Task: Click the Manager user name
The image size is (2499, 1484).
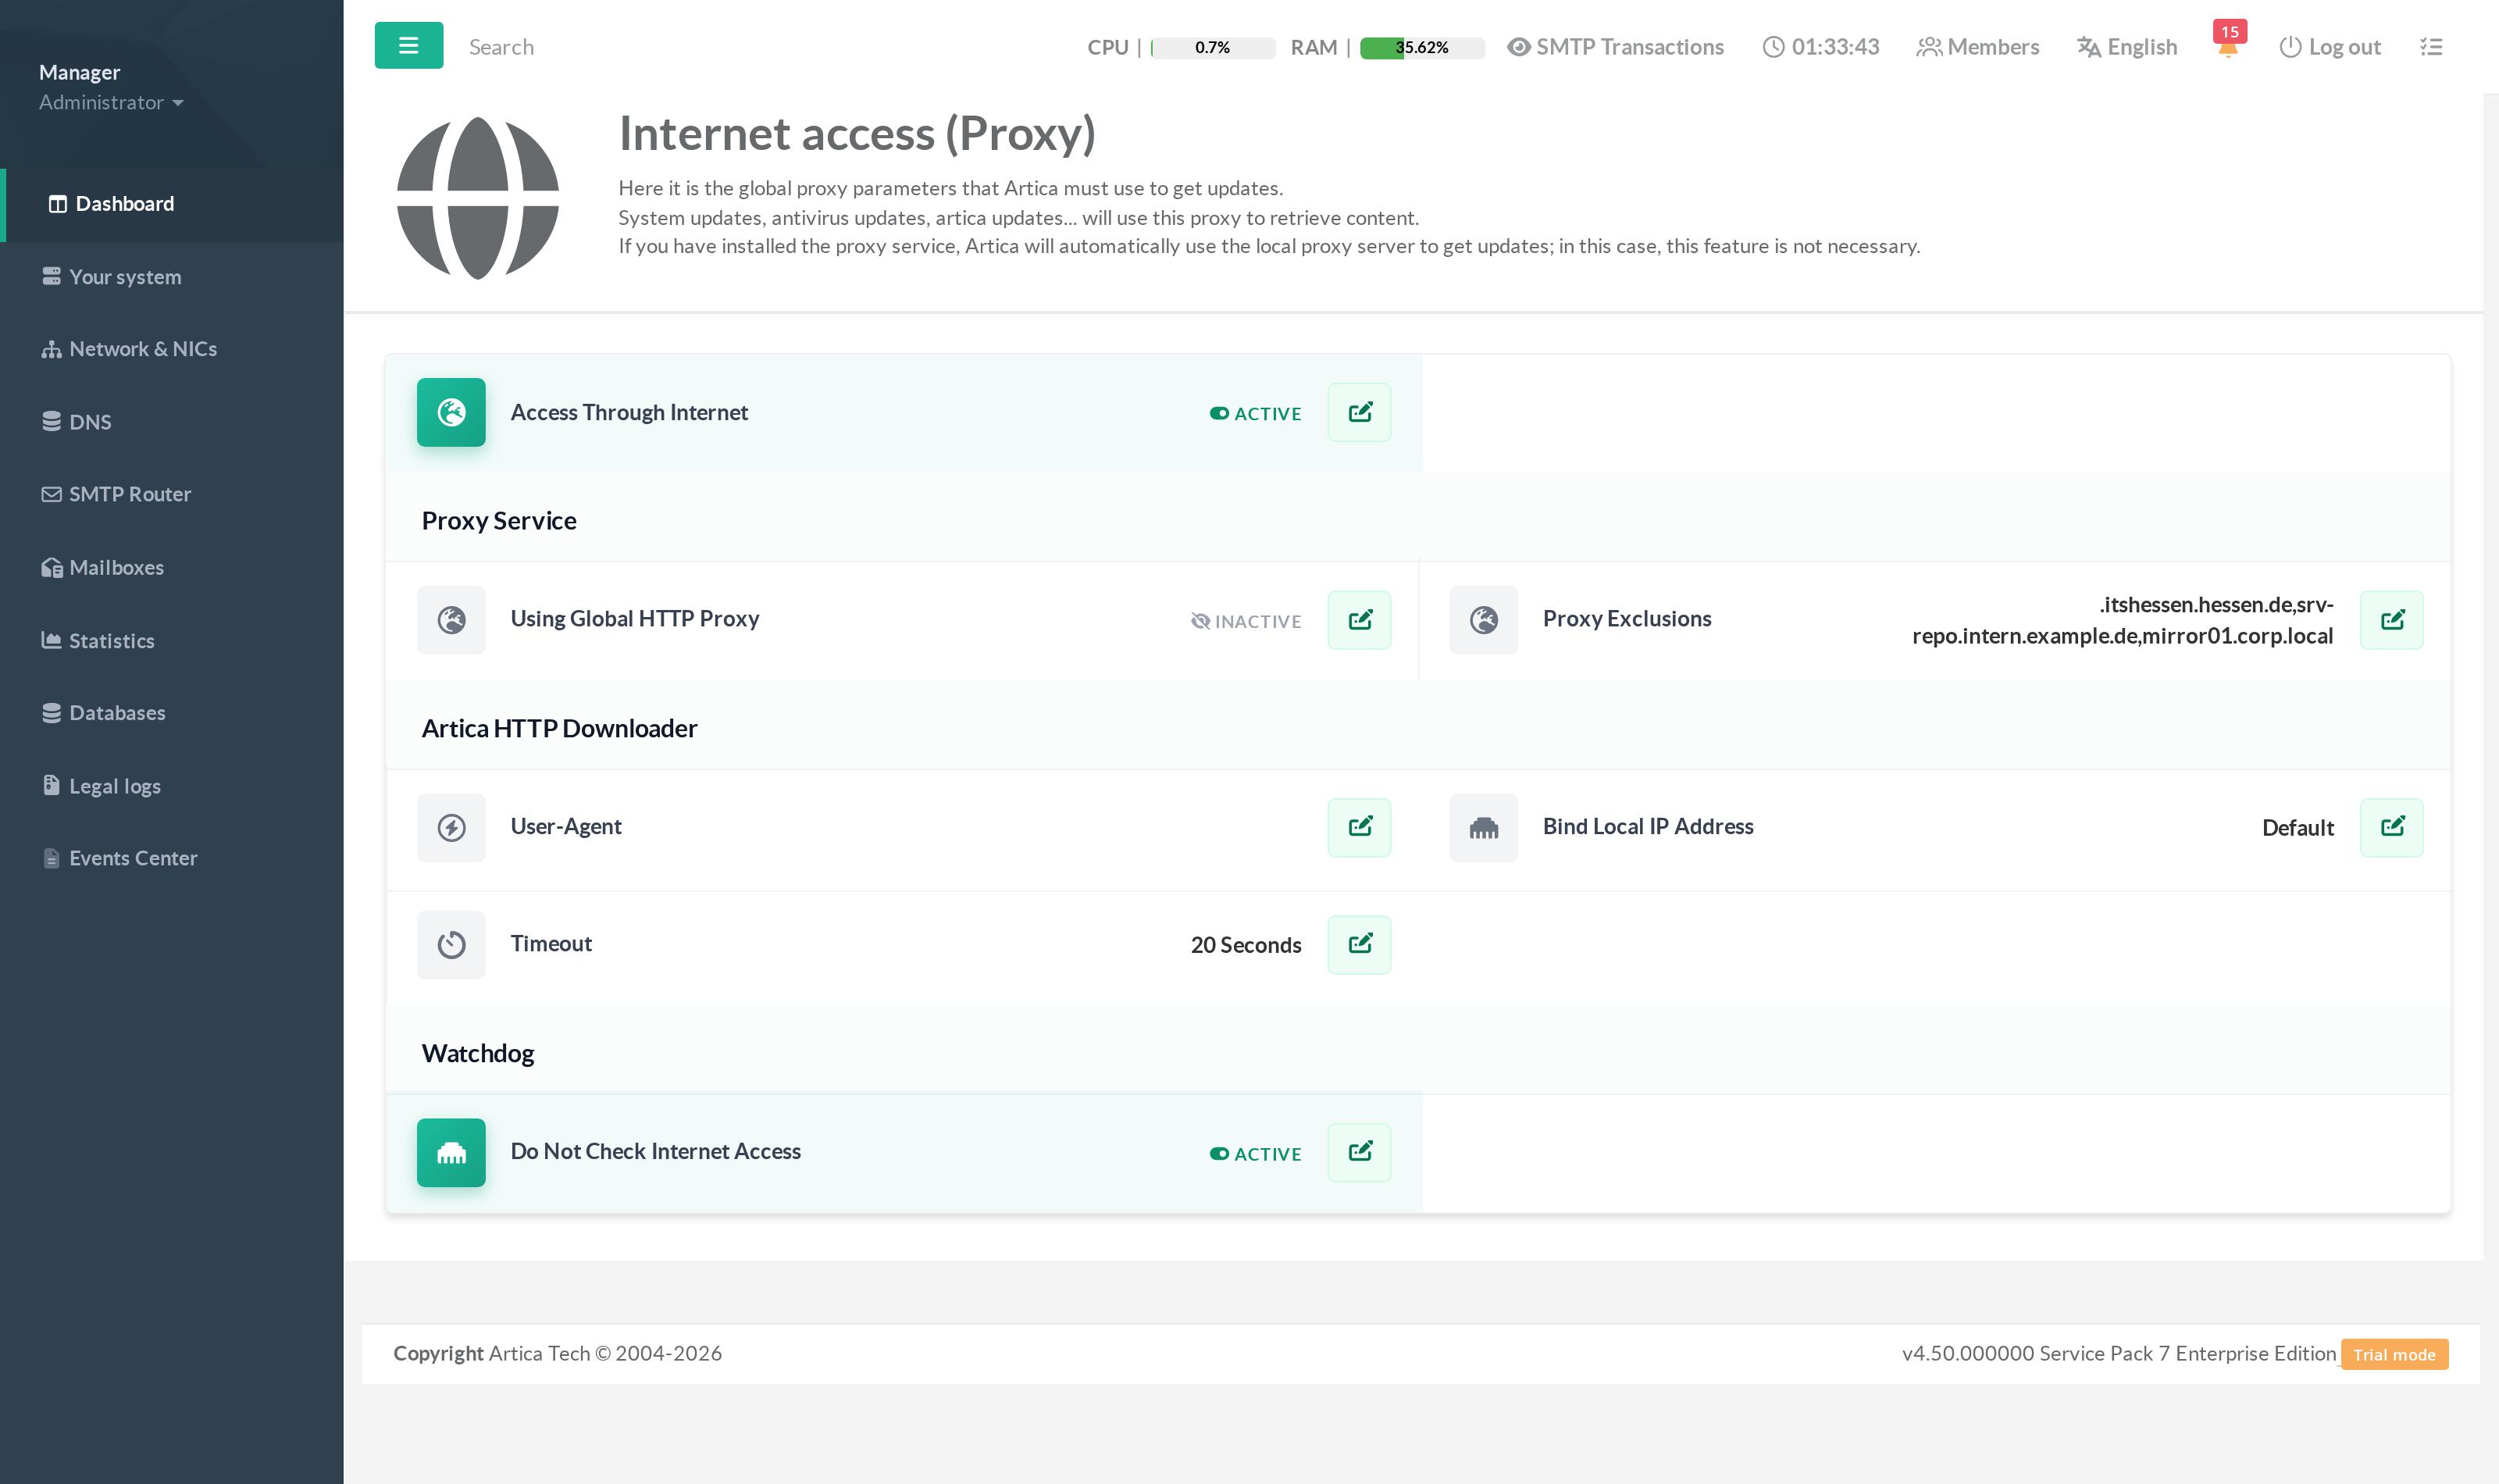Action: pos(79,72)
